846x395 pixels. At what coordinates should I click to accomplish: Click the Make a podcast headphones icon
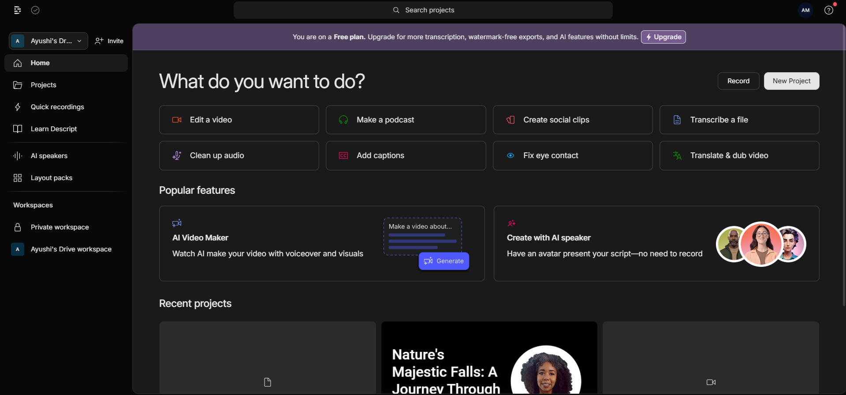(x=343, y=120)
